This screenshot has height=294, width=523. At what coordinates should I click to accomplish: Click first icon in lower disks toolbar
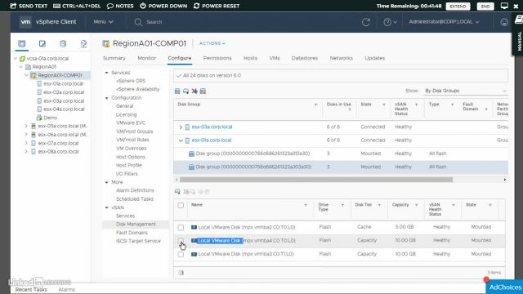177,192
